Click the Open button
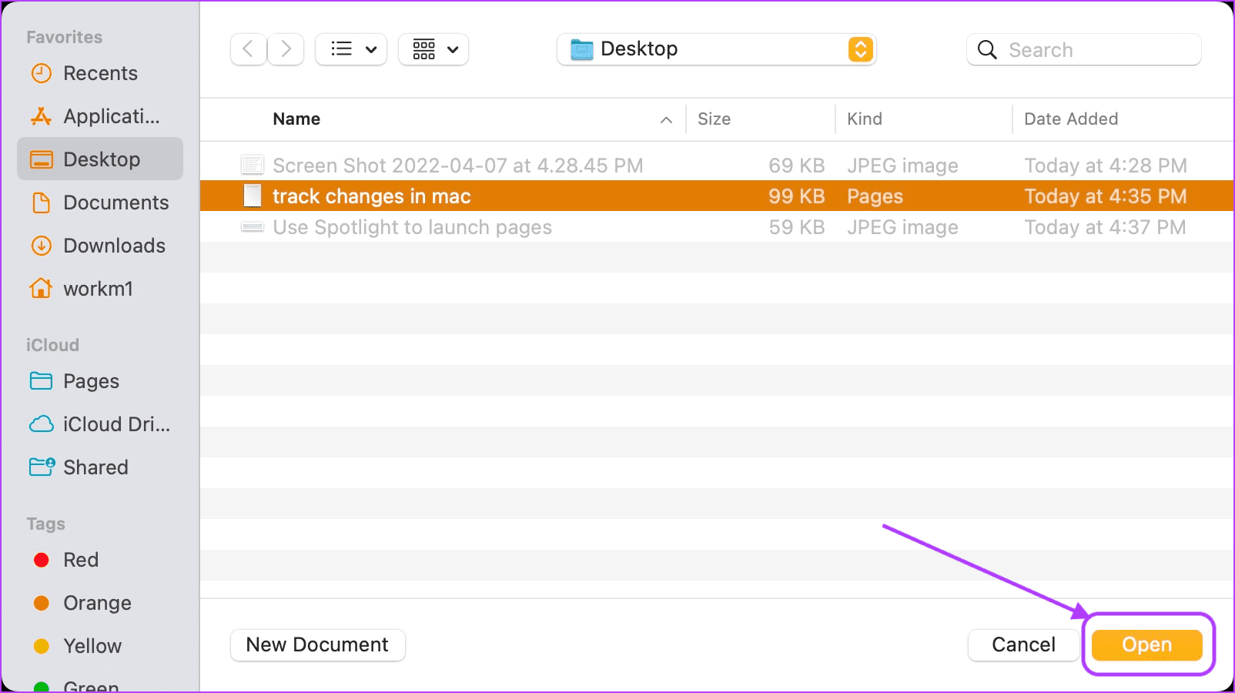1235x693 pixels. (x=1146, y=644)
